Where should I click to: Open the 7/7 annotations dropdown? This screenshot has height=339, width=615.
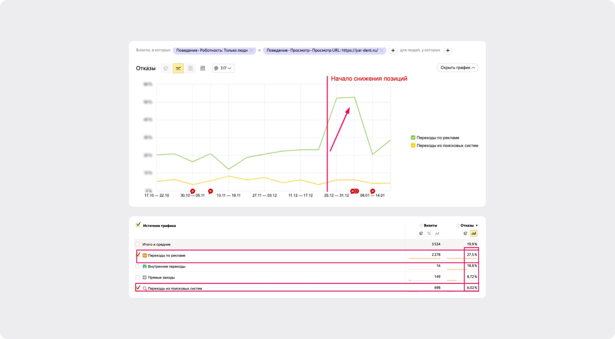223,68
